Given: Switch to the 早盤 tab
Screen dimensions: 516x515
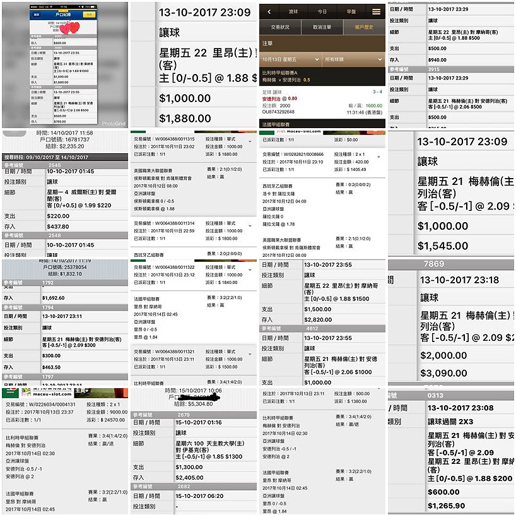Looking at the screenshot, I should click(x=351, y=12).
